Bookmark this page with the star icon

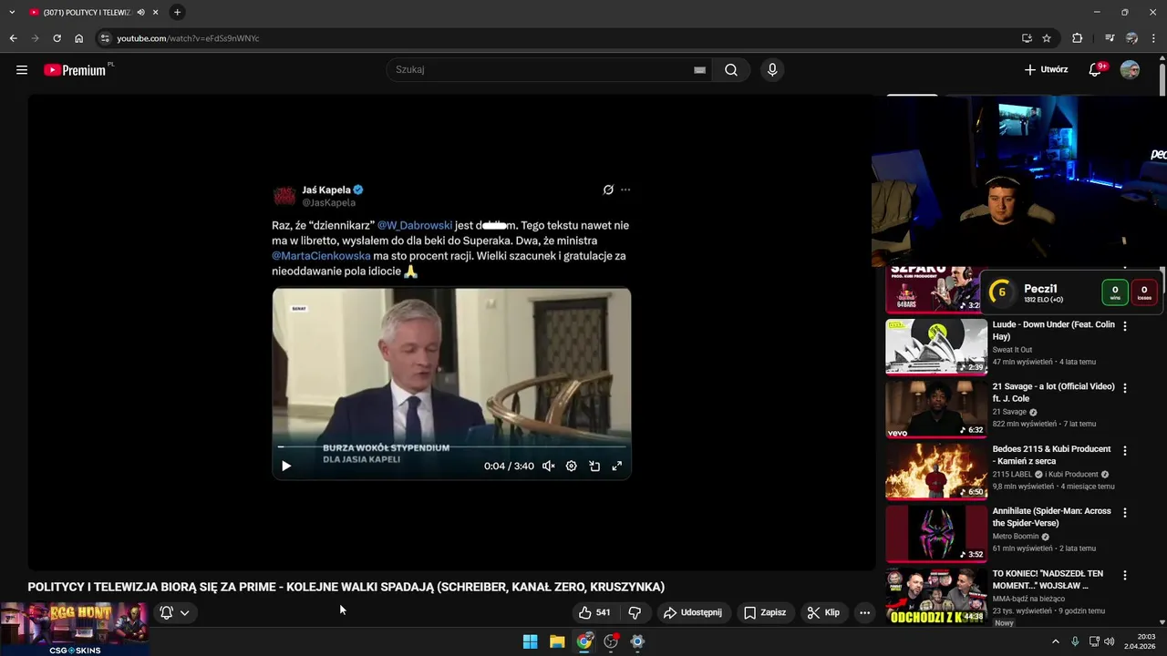(x=1047, y=38)
